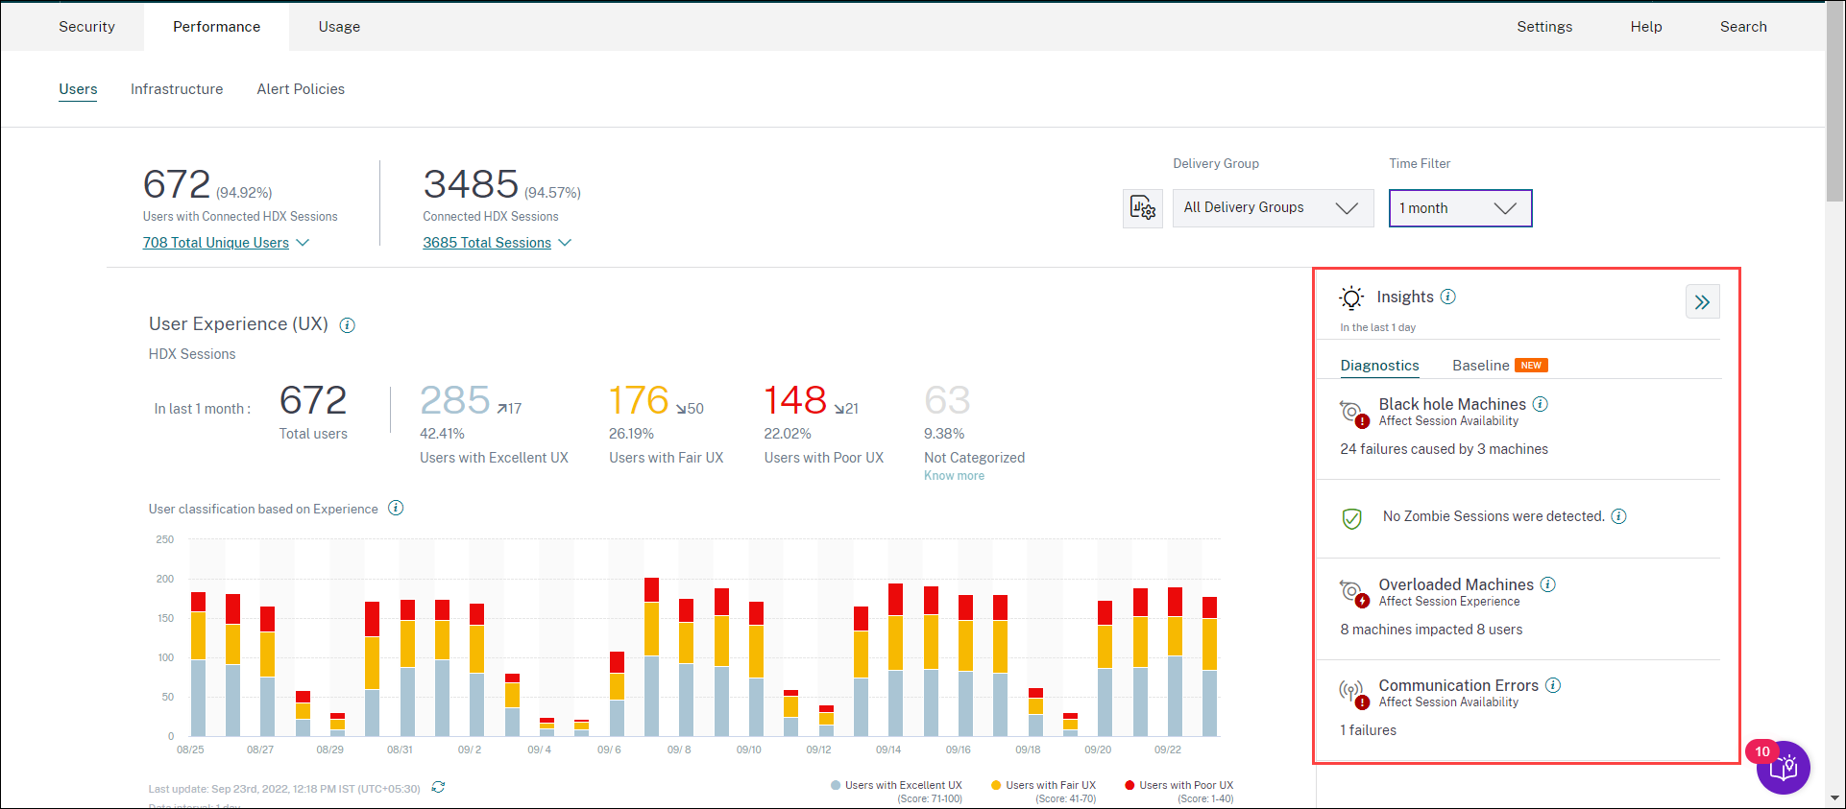
Task: Switch to the Infrastructure tab
Action: pyautogui.click(x=177, y=89)
